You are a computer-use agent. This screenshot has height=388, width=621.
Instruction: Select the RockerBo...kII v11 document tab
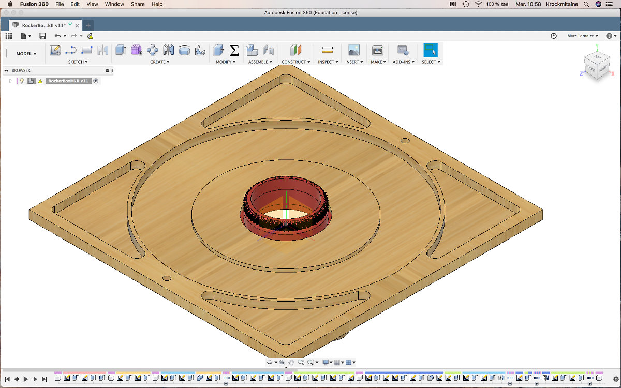(46, 25)
